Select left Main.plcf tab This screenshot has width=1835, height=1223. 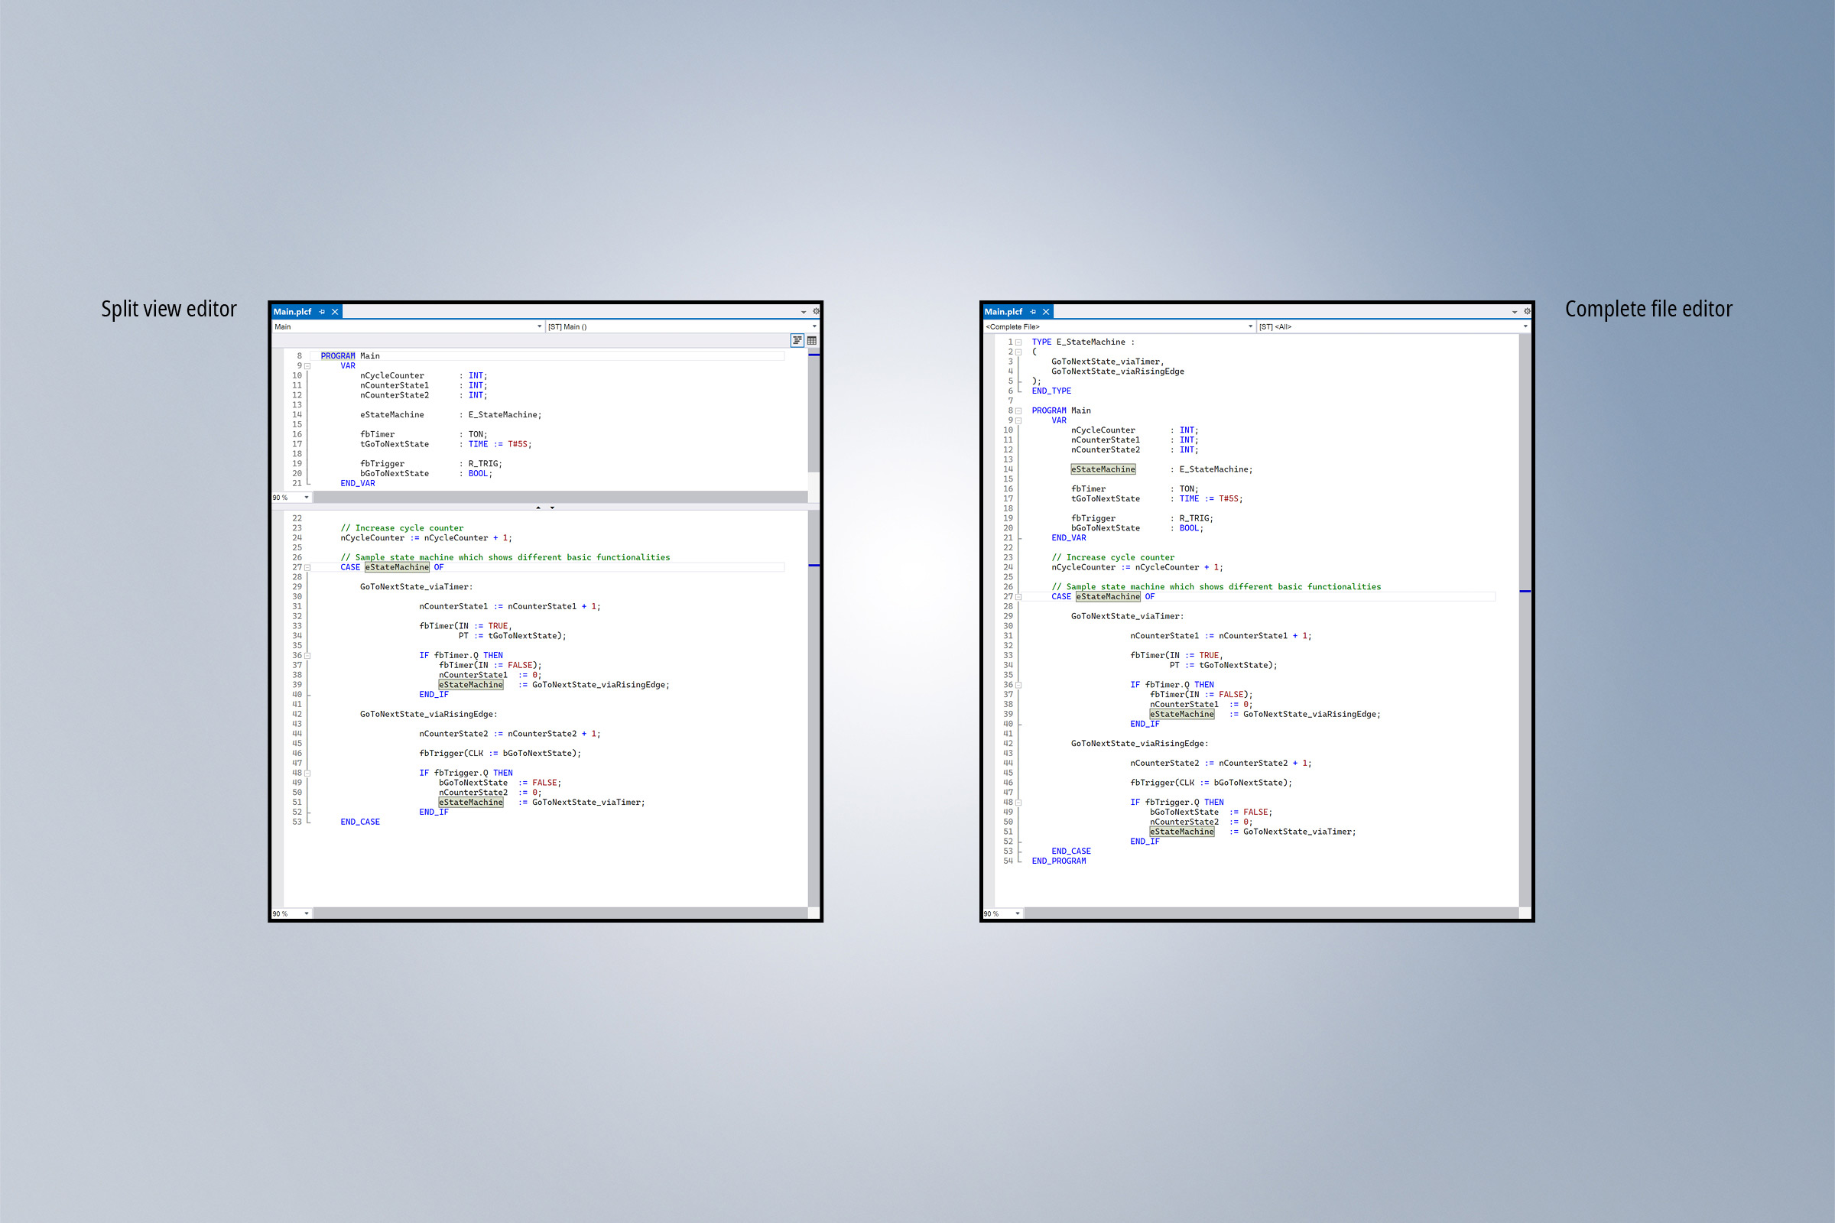(293, 311)
